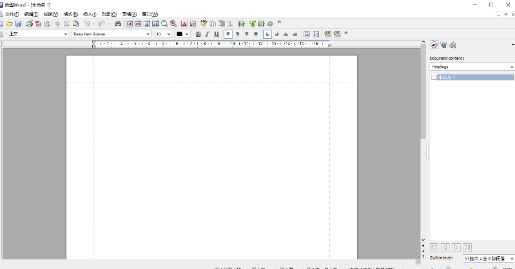
Task: Toggle Italic formatting
Action: point(207,34)
